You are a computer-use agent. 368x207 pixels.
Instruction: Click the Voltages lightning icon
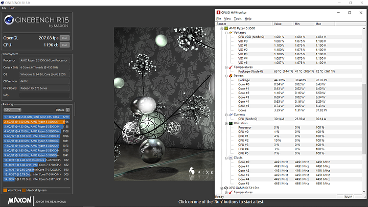231,33
